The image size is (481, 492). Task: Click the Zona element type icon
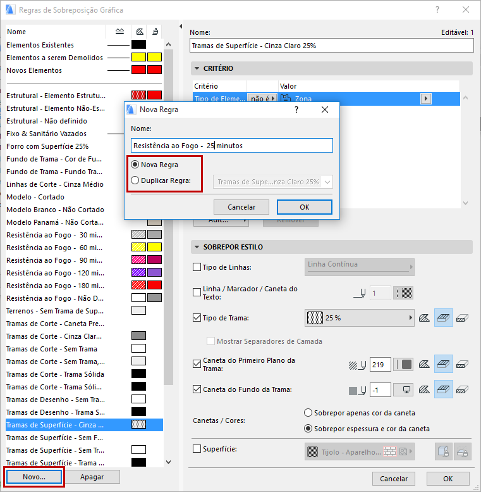coord(286,99)
